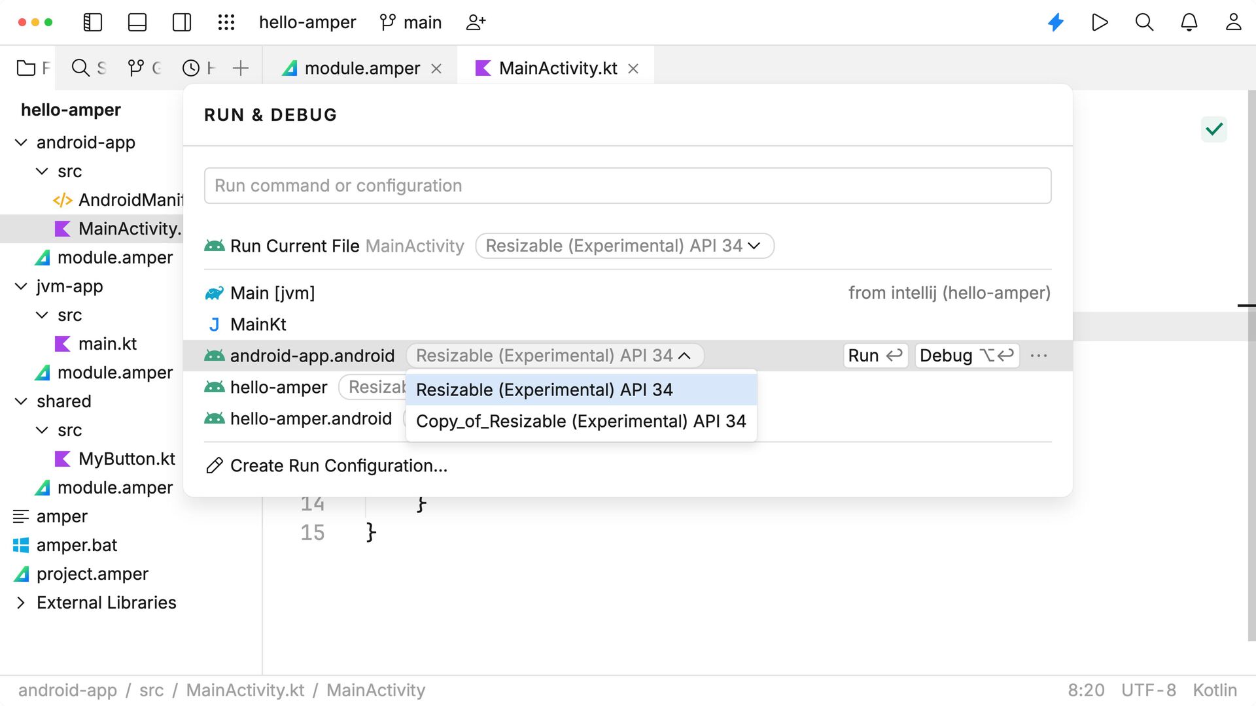Click the plus icon to add panel
The image size is (1256, 706).
tap(241, 68)
